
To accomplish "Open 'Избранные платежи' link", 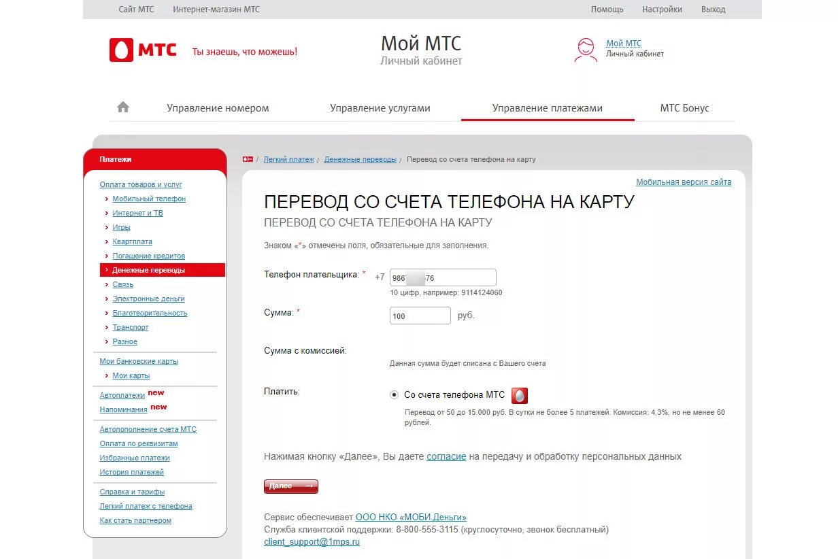I will pyautogui.click(x=135, y=458).
